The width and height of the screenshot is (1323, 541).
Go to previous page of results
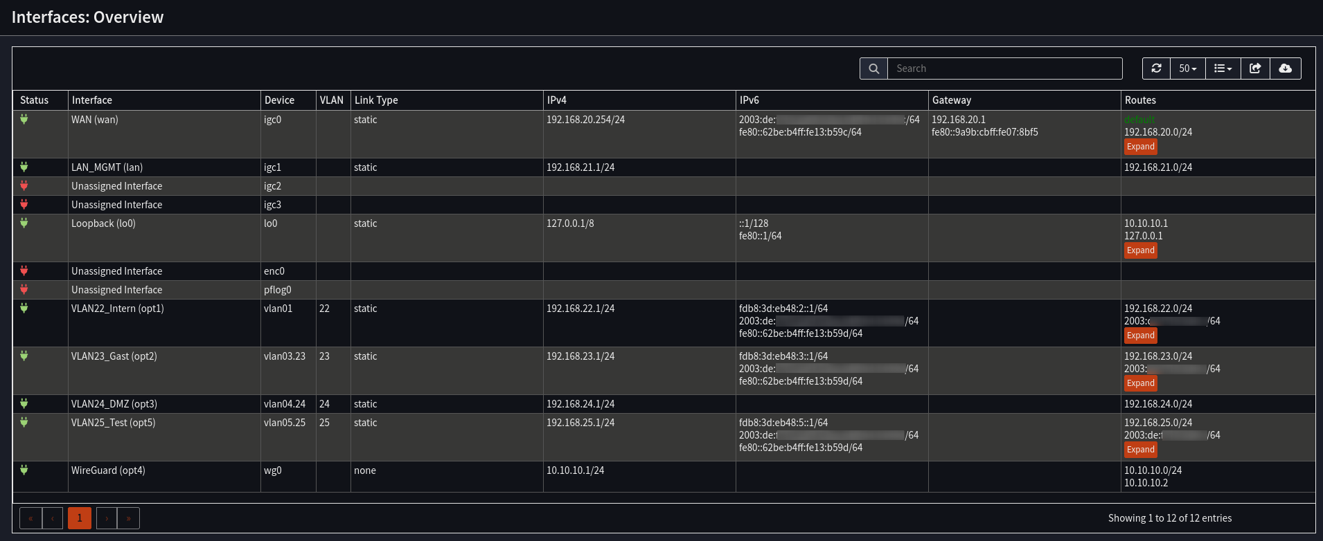(x=53, y=518)
